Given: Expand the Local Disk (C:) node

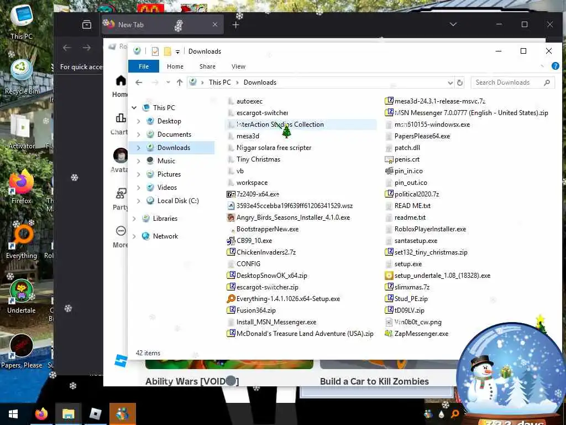Looking at the screenshot, I should pyautogui.click(x=139, y=201).
